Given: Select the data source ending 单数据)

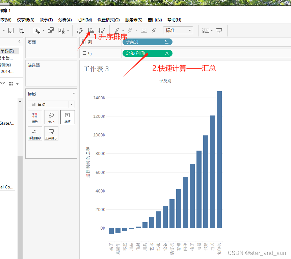Looking at the screenshot, I should pyautogui.click(x=9, y=51).
